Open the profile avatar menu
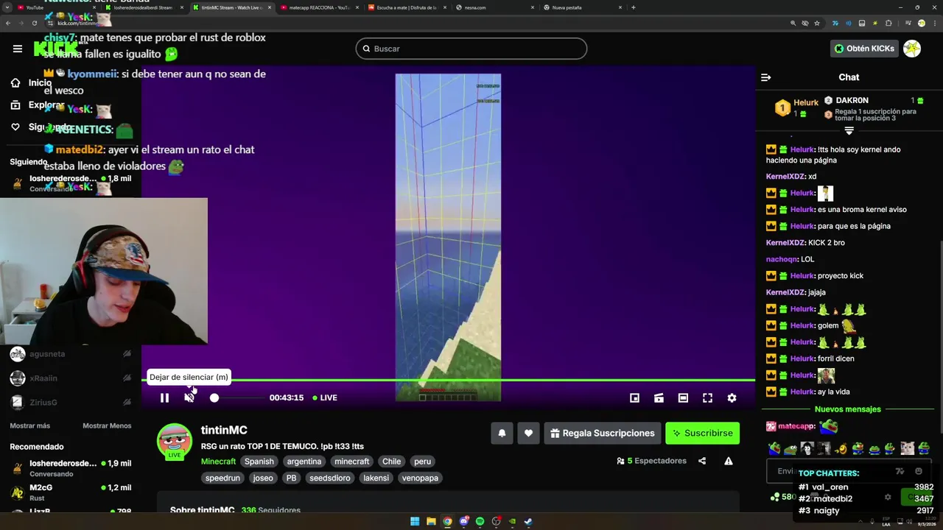 tap(912, 49)
